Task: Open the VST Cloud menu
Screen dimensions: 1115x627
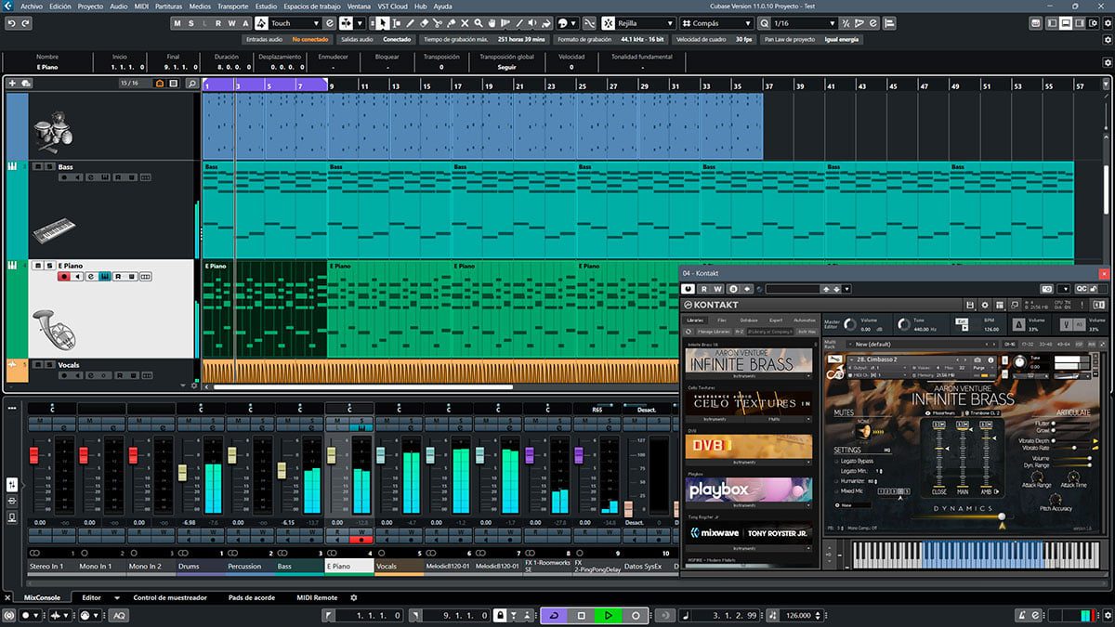Action: (393, 6)
